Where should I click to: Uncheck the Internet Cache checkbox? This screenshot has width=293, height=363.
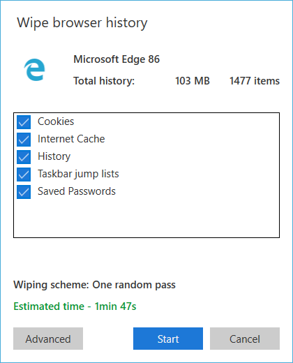(24, 140)
